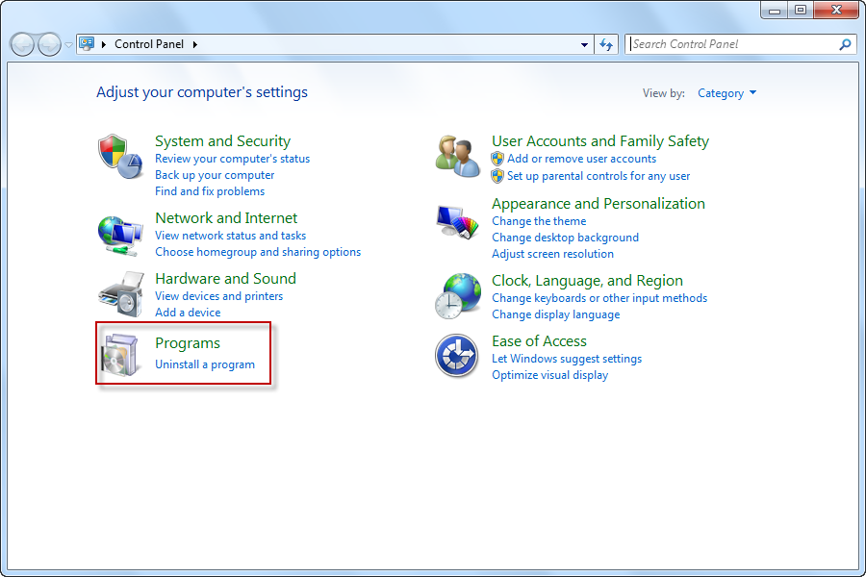The height and width of the screenshot is (577, 866).
Task: Go back with the Back arrow button
Action: pyautogui.click(x=23, y=45)
